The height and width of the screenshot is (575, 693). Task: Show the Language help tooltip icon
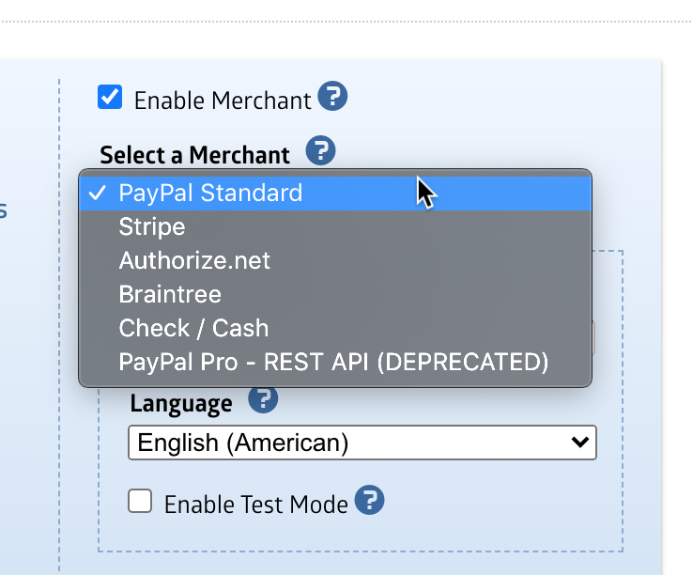263,401
